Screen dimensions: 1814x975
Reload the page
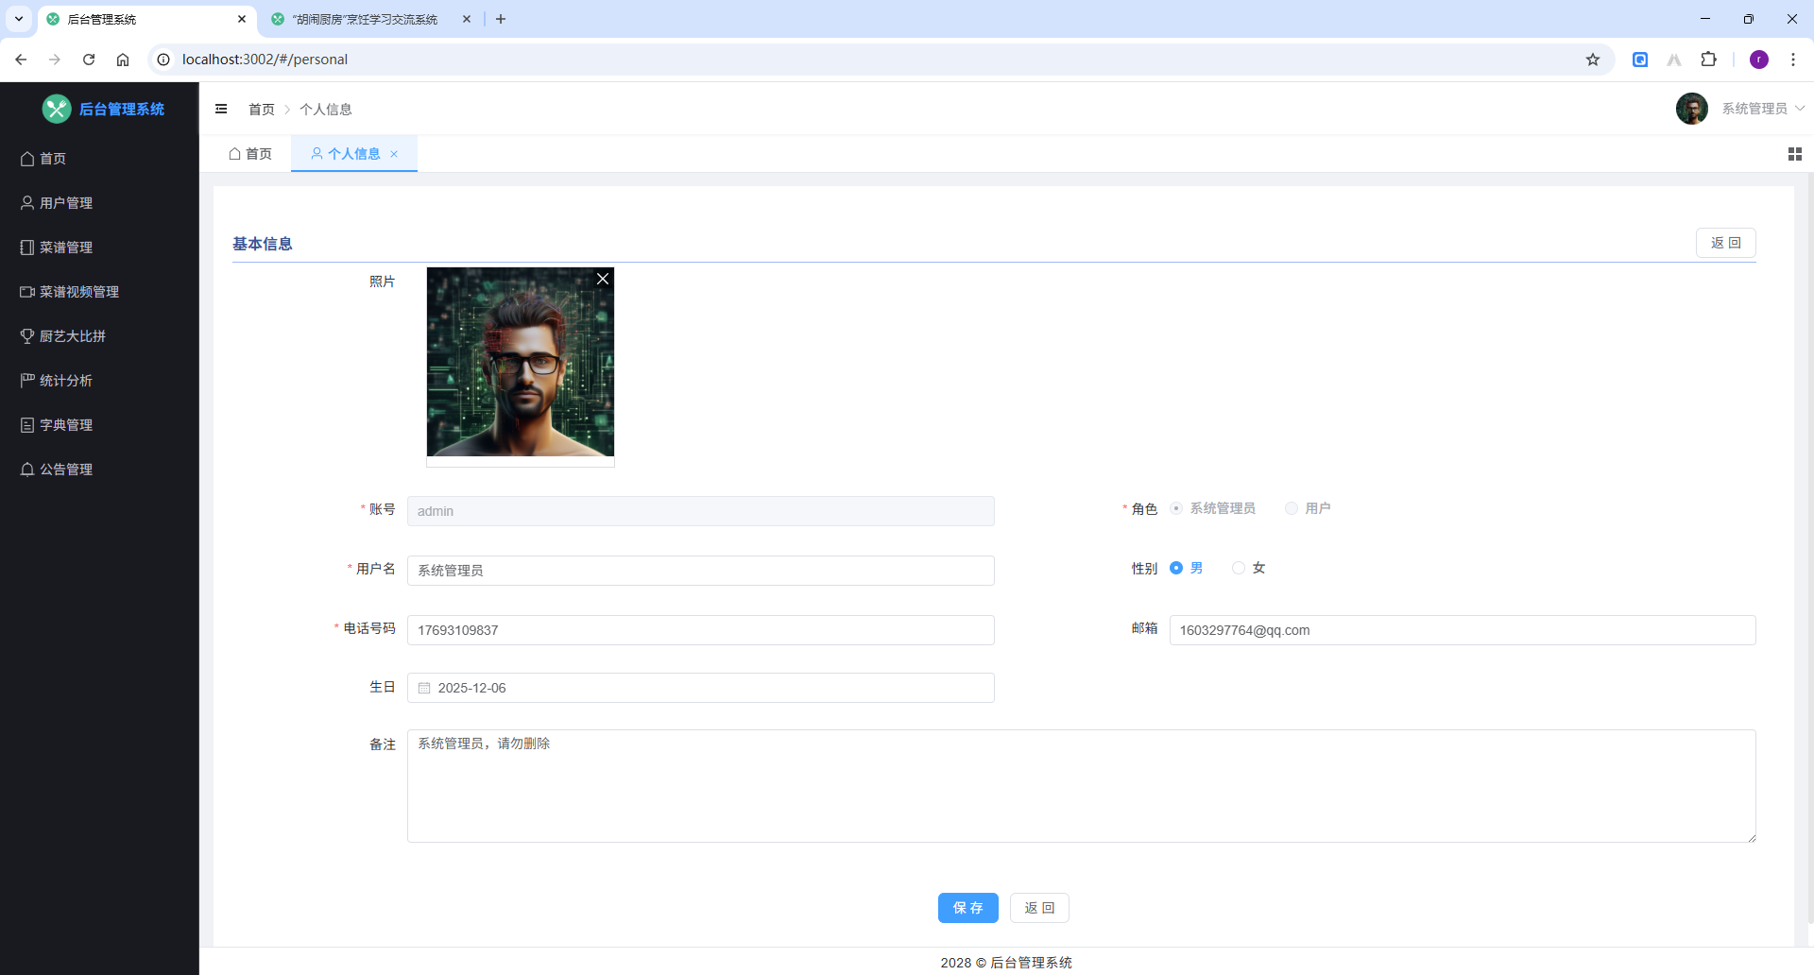click(x=89, y=60)
